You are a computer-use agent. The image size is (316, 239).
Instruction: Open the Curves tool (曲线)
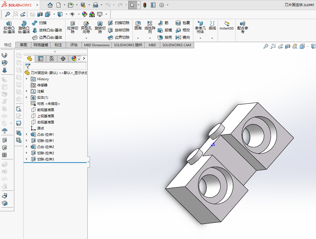coord(212,26)
